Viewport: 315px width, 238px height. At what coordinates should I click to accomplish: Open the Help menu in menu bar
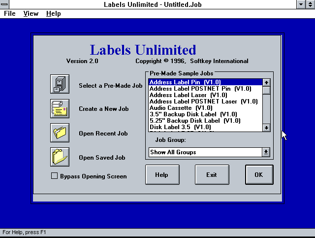click(54, 14)
